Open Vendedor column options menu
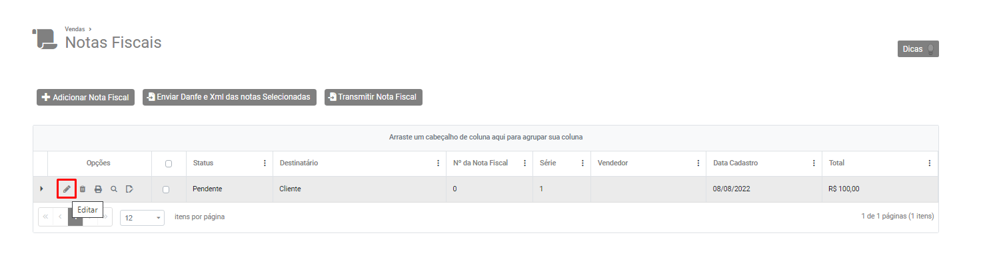 click(698, 163)
